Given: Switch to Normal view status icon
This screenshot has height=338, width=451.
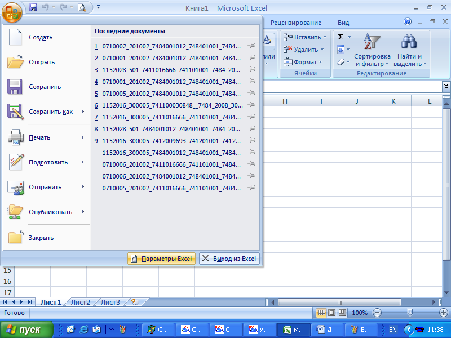Looking at the screenshot, I should (x=321, y=313).
